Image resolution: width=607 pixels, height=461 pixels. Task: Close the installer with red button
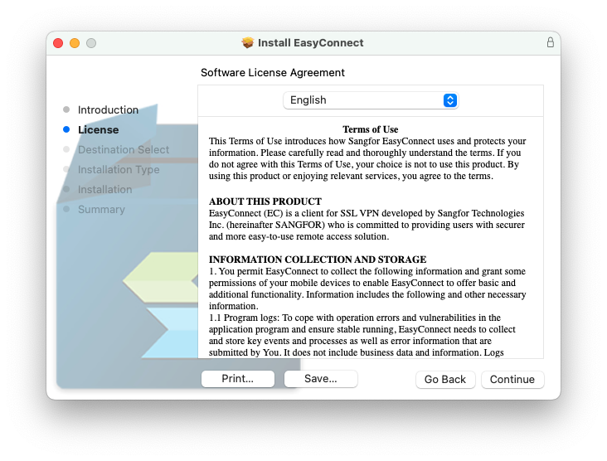tap(58, 43)
